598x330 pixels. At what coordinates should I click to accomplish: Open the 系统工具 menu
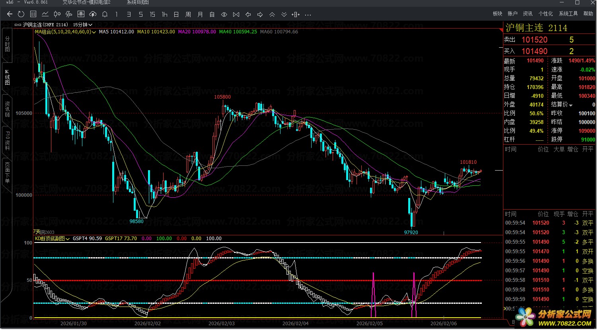point(568,14)
